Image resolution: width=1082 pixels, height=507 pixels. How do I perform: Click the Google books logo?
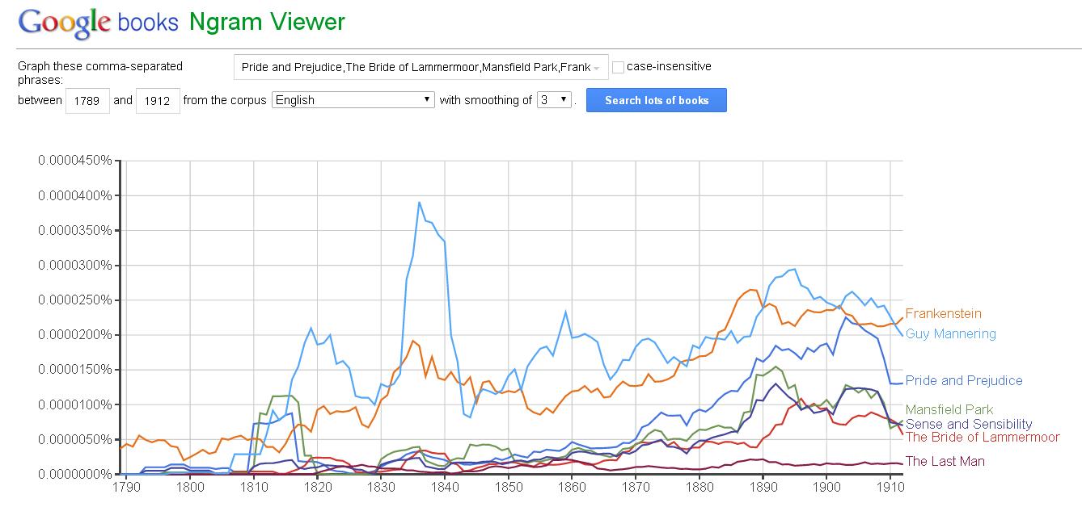98,22
